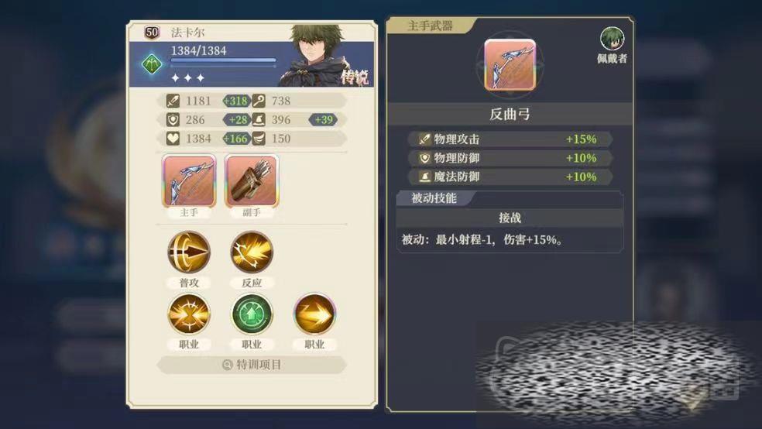Click the 被动技能 passive skill tab

point(434,198)
